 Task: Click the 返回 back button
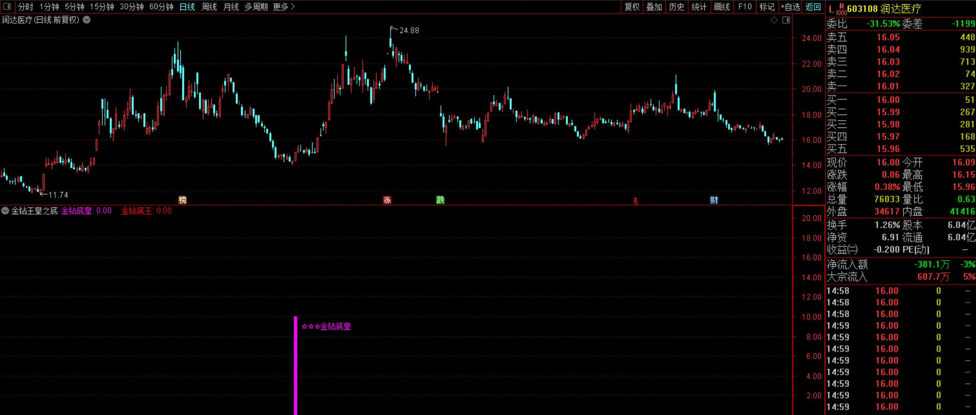(x=813, y=7)
